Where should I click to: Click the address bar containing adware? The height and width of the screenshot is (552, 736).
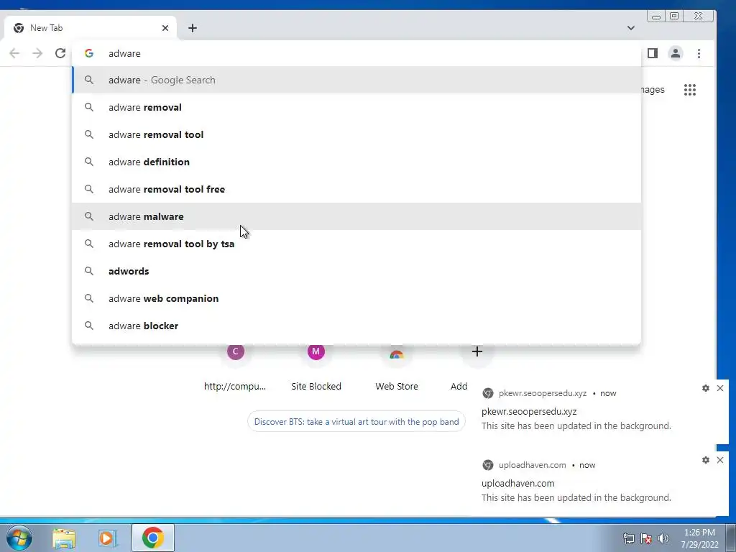coord(356,53)
